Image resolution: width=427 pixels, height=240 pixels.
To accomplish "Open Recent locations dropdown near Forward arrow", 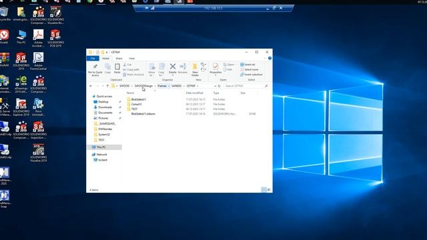I will click(103, 86).
